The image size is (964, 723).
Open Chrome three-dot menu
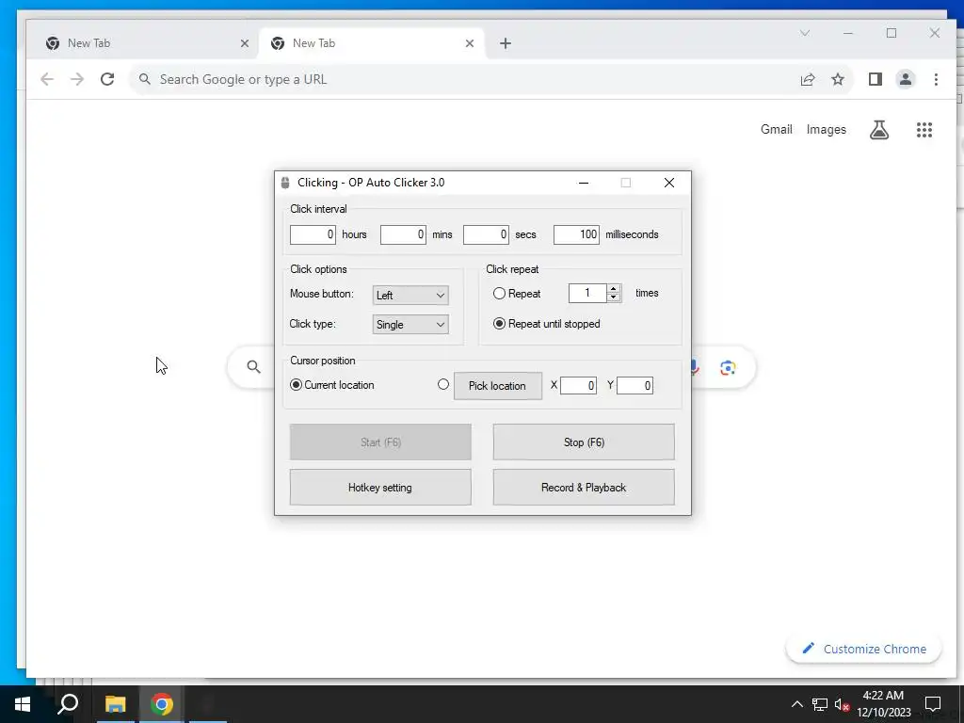936,79
